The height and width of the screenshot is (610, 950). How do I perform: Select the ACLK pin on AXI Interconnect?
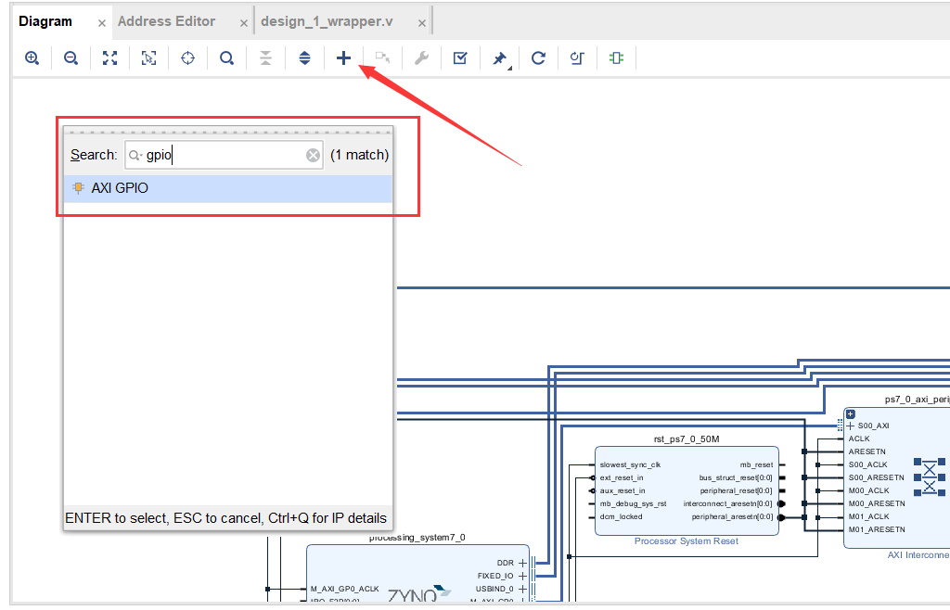coord(859,438)
